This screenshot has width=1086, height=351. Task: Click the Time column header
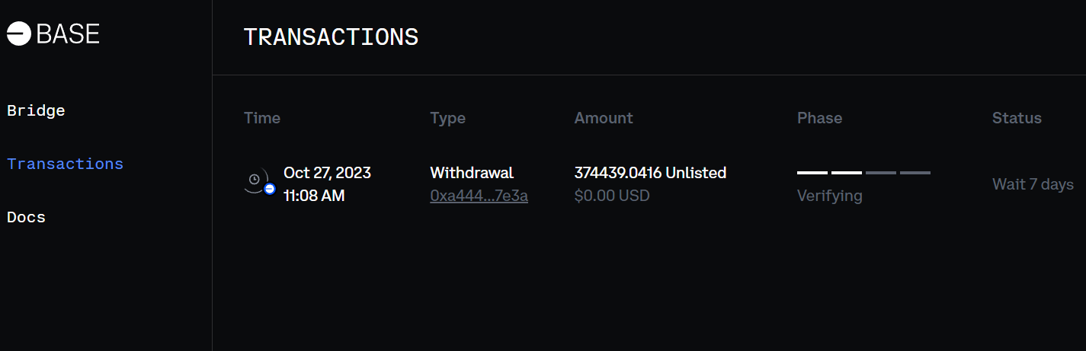click(262, 118)
